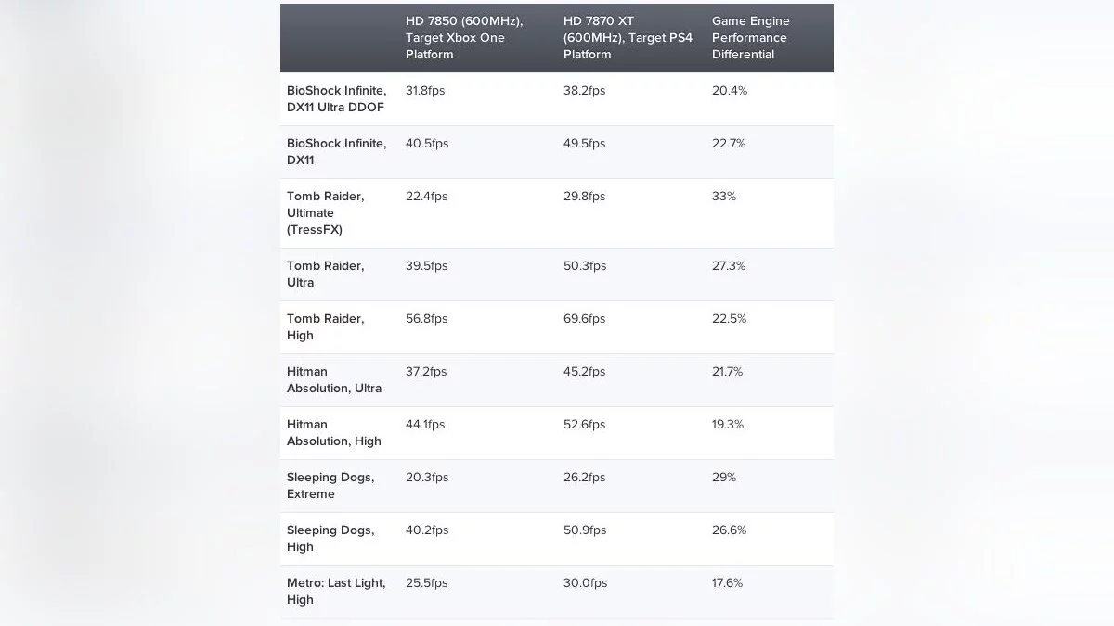Viewport: 1114px width, 626px height.
Task: Select the 69.6fps value cell
Action: click(x=585, y=319)
